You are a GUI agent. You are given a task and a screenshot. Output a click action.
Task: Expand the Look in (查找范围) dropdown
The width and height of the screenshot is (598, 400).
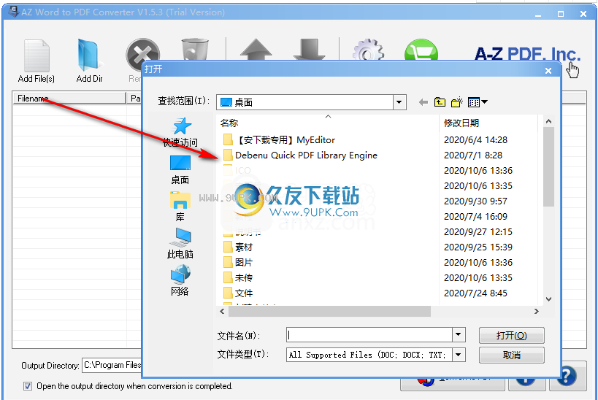(399, 102)
